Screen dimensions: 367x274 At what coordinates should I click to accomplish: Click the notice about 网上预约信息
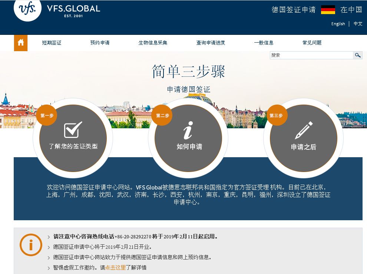(132, 257)
